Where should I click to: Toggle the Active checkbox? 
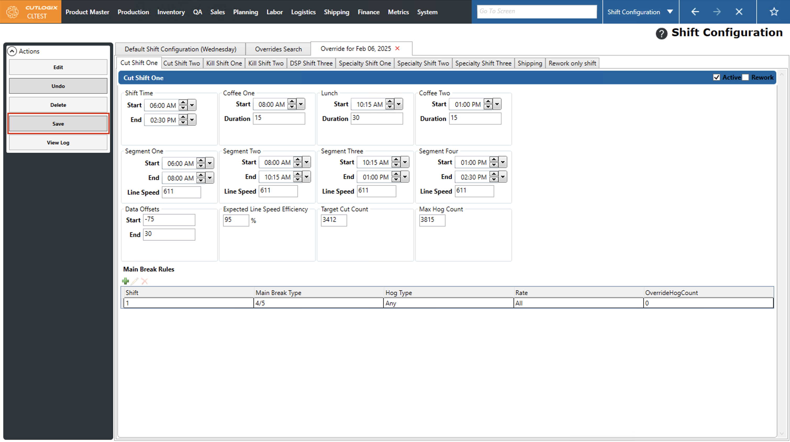click(716, 78)
